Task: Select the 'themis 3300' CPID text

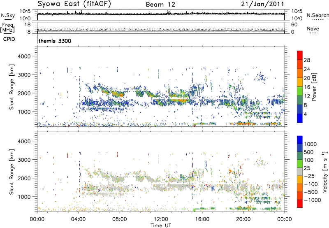Action: 55,41
